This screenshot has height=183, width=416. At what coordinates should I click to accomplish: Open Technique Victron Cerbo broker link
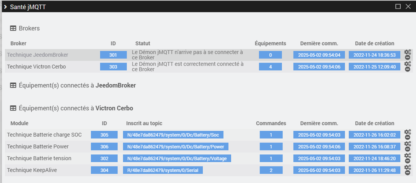click(x=36, y=67)
